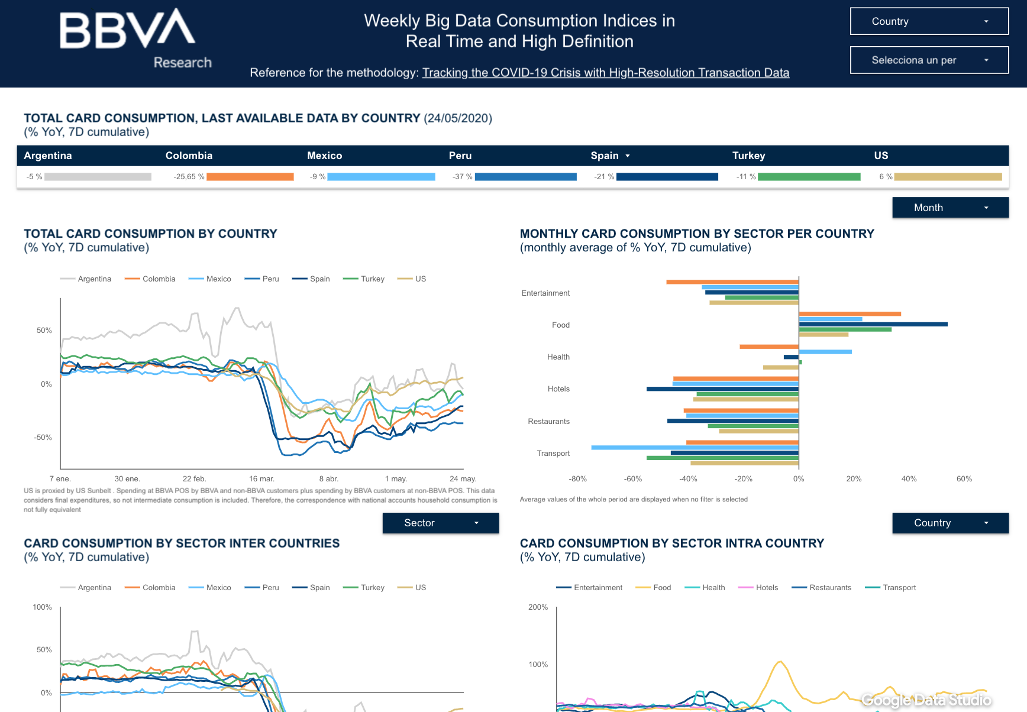Click Turkey in sector inter countries legend
1027x712 pixels.
364,587
